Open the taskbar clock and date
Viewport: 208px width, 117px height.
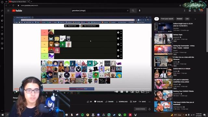(199, 115)
